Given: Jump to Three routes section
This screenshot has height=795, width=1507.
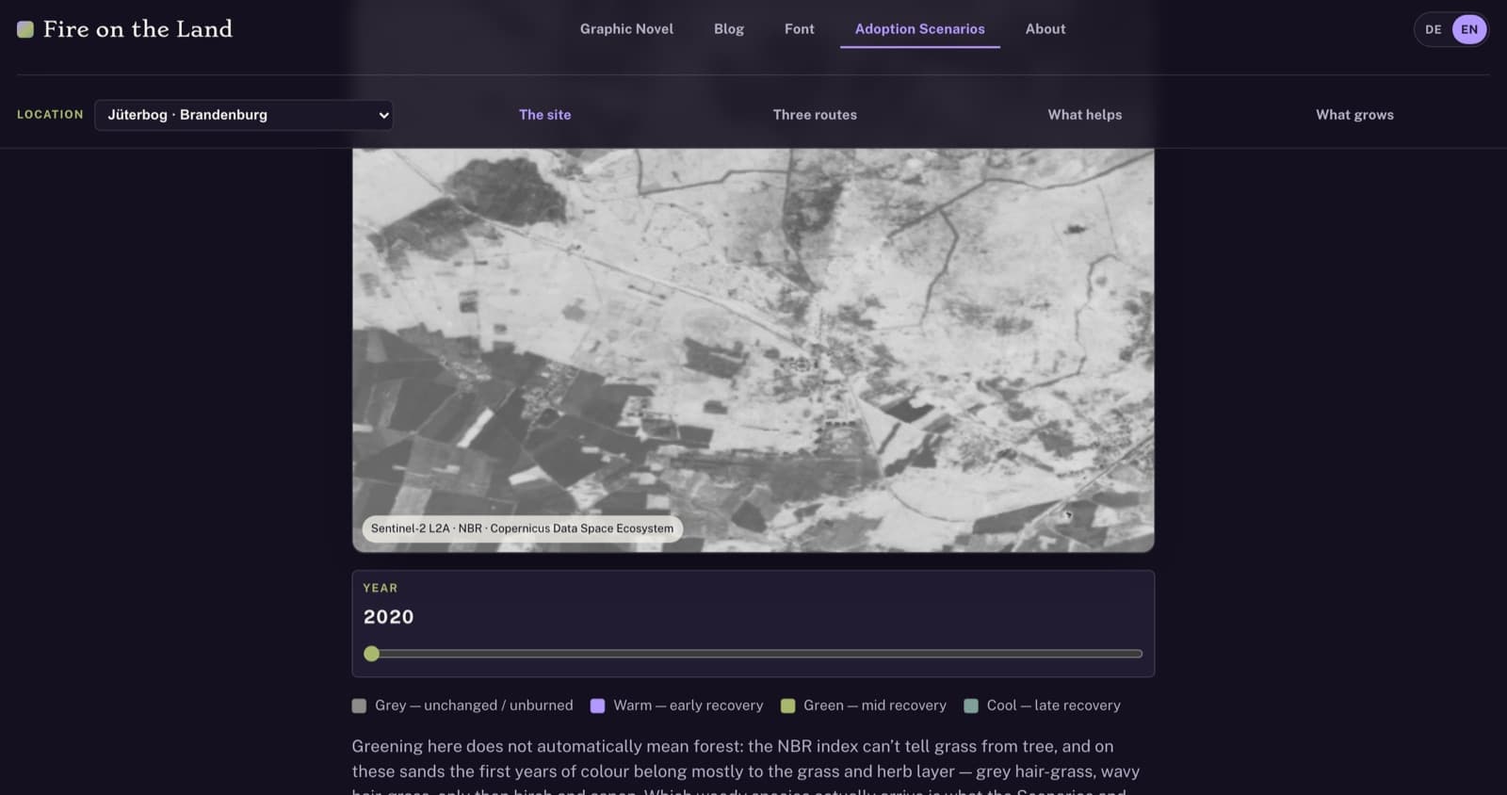Looking at the screenshot, I should click(x=815, y=115).
